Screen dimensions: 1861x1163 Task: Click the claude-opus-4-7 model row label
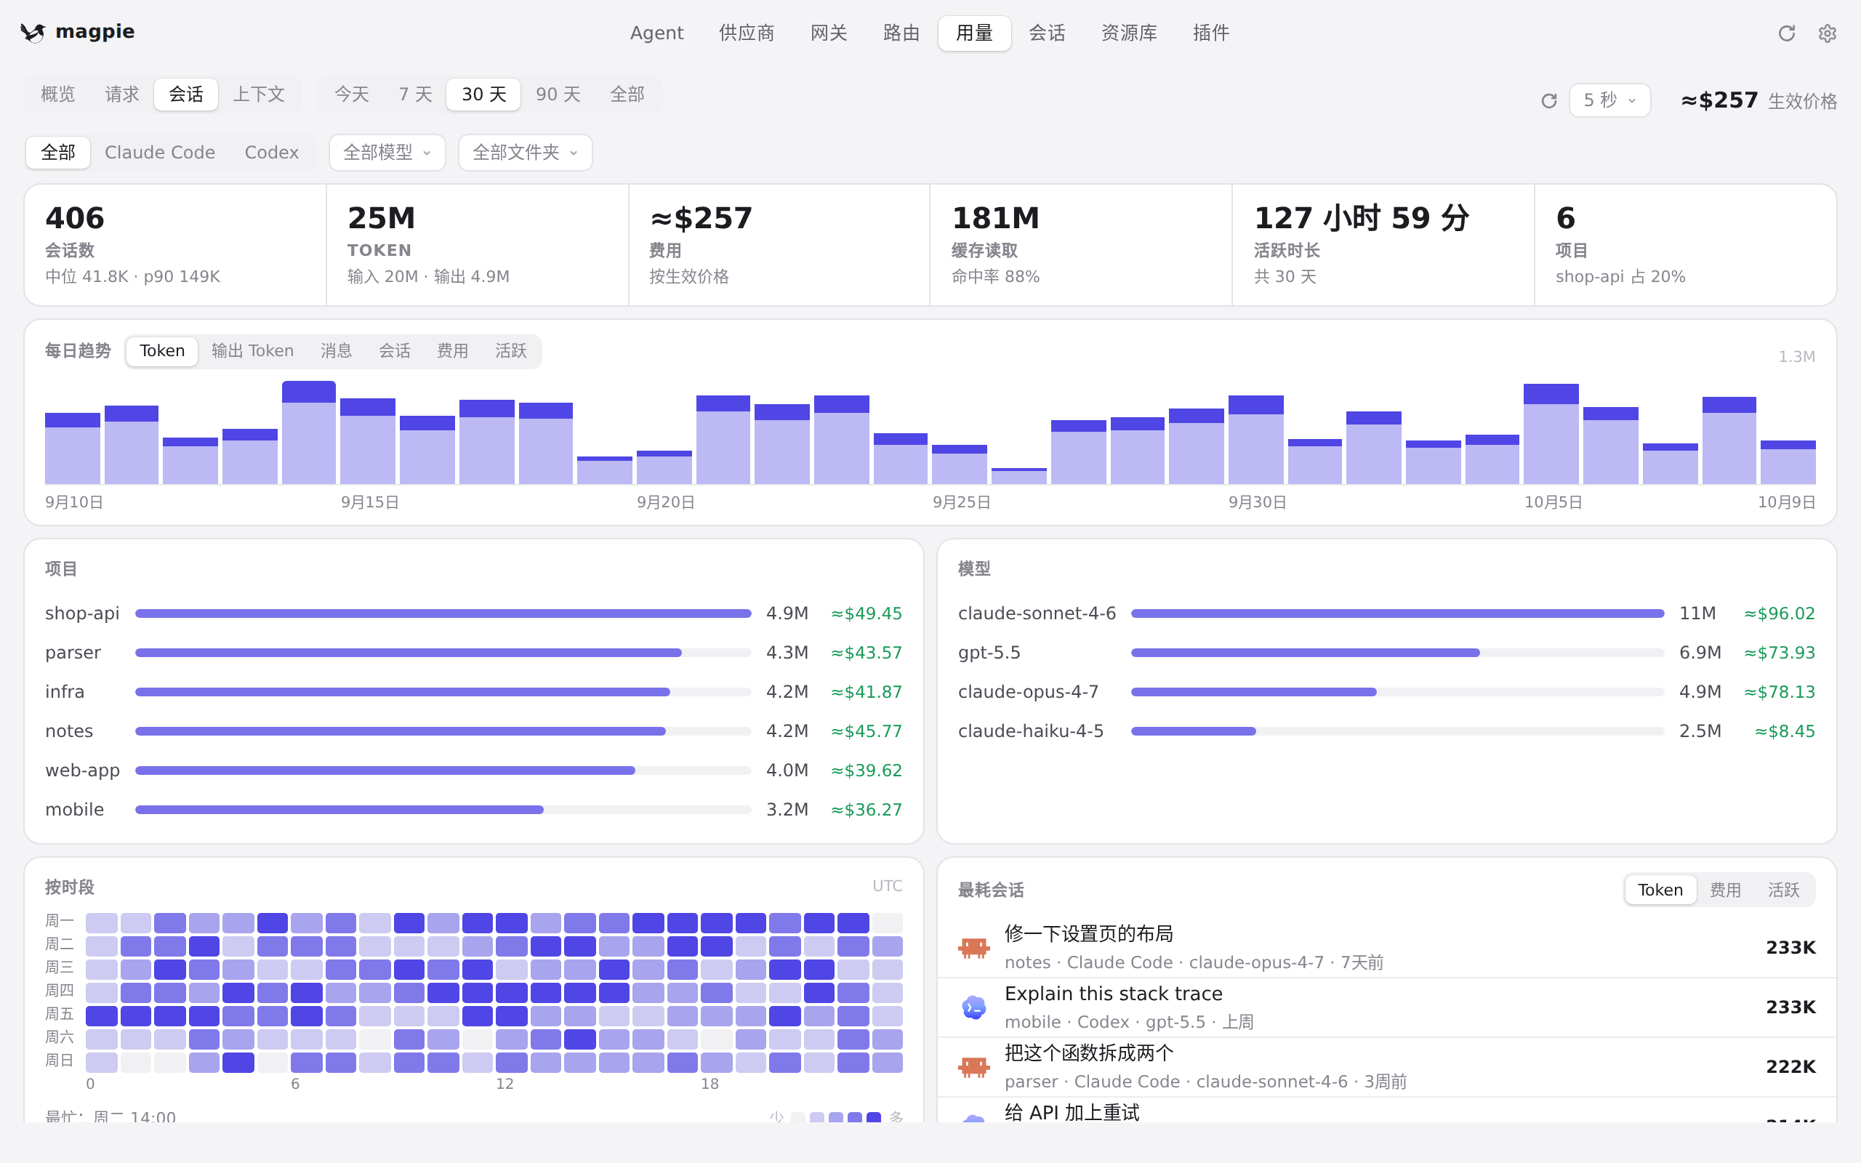pyautogui.click(x=1028, y=692)
